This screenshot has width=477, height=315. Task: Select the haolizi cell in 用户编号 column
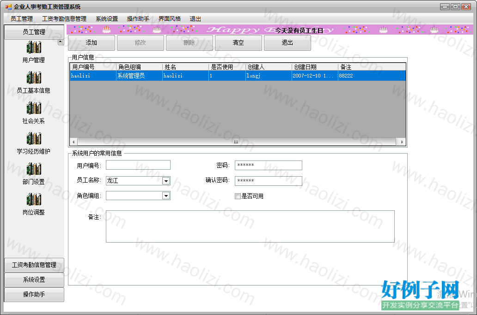(93, 76)
